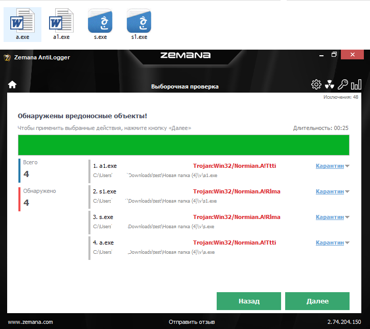The width and height of the screenshot is (370, 329).
Task: Click Trojan:Win32/Normian.A!Rlma label for s.exe
Action: coord(237,217)
